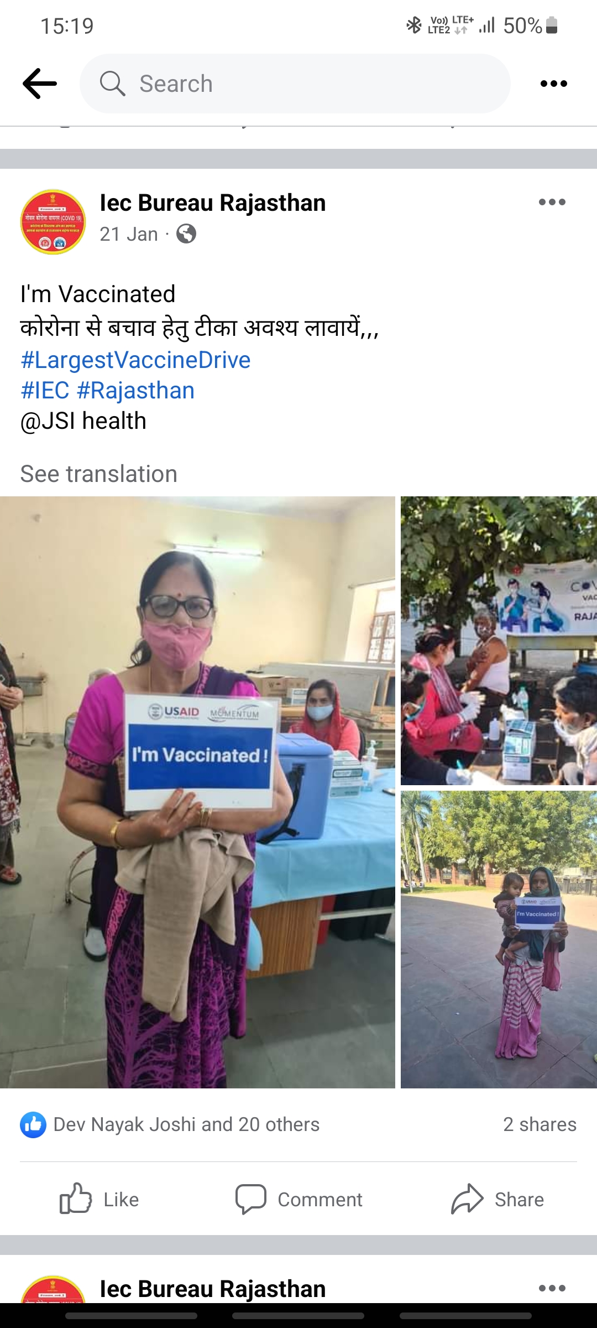This screenshot has height=1328, width=597.
Task: Click the Search input field
Action: (295, 84)
